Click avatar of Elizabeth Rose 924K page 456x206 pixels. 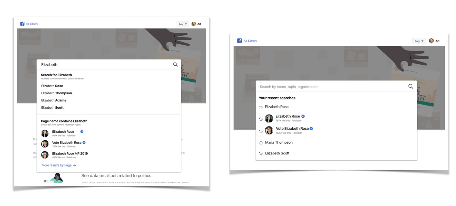(x=45, y=133)
